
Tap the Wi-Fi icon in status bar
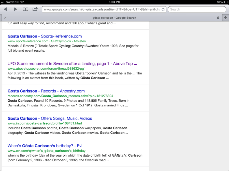[x=22, y=2]
